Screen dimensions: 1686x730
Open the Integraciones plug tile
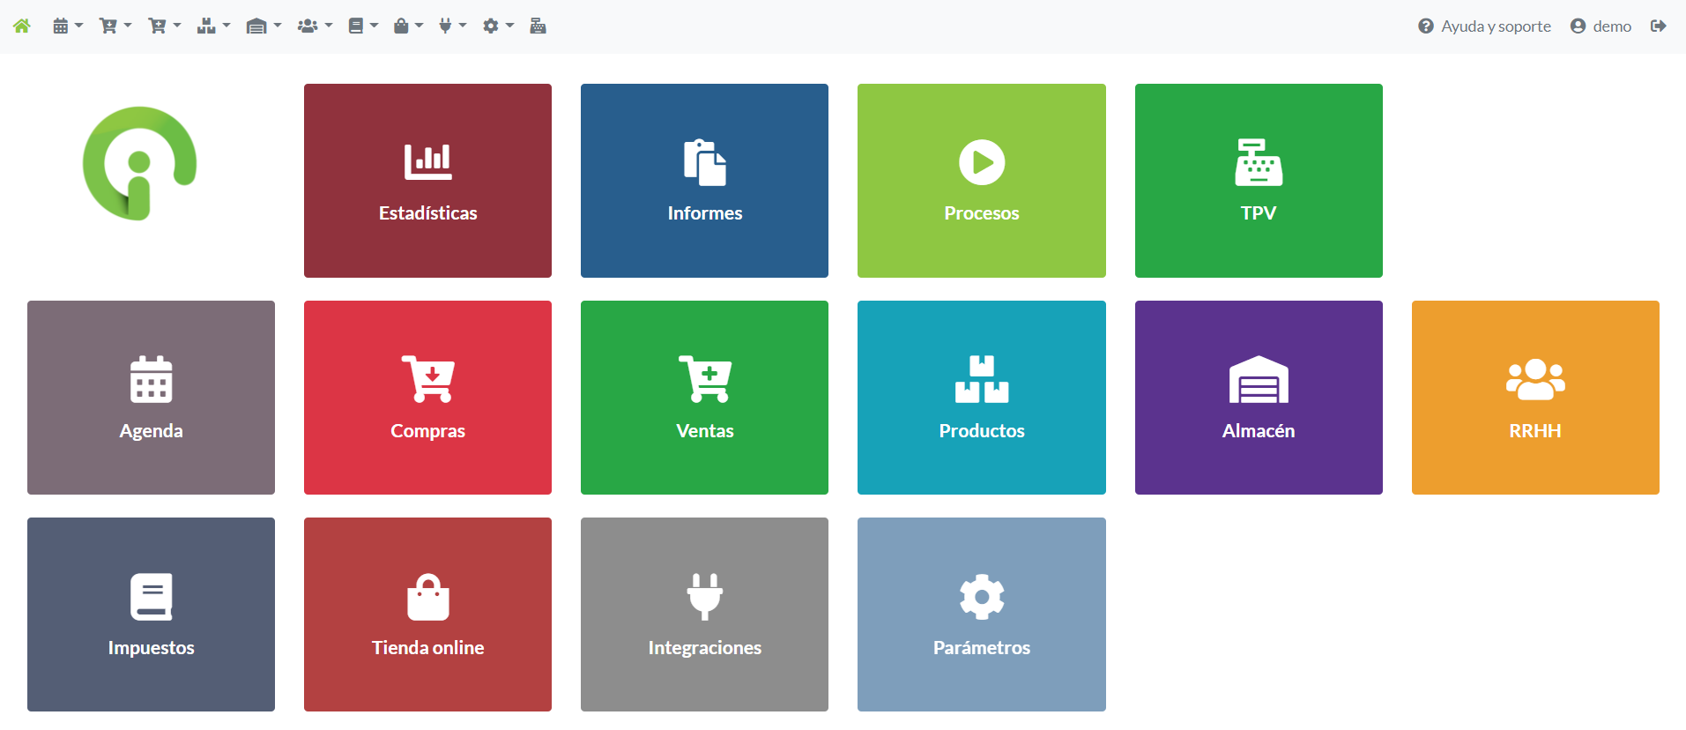click(704, 615)
